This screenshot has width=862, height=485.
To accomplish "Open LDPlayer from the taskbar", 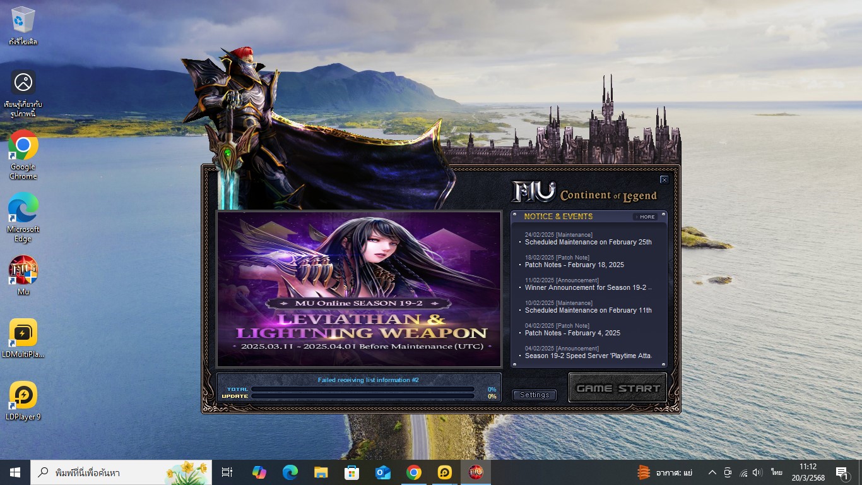I will tap(445, 472).
